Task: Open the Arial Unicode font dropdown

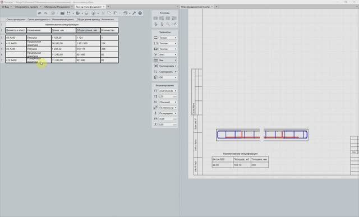Action: coord(168,91)
